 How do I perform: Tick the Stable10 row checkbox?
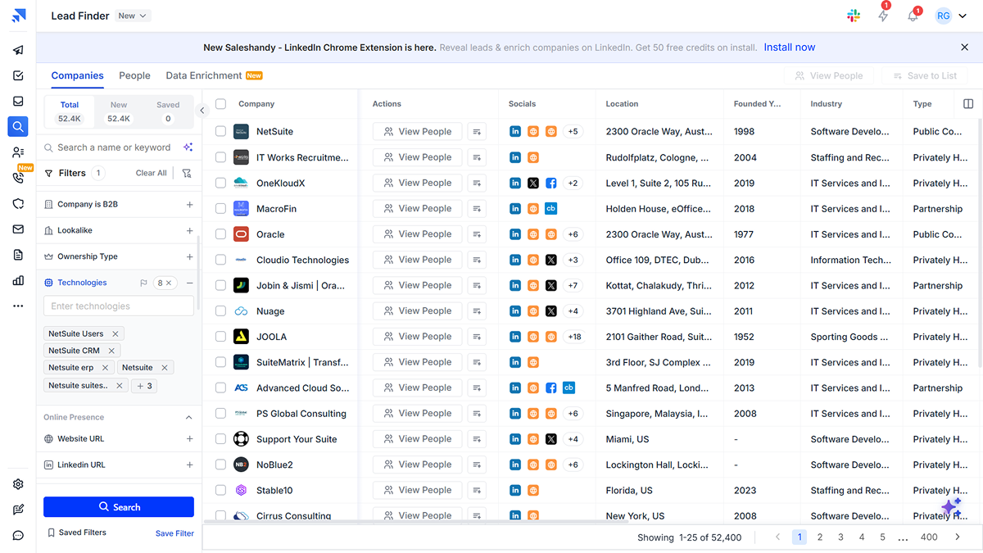(220, 490)
